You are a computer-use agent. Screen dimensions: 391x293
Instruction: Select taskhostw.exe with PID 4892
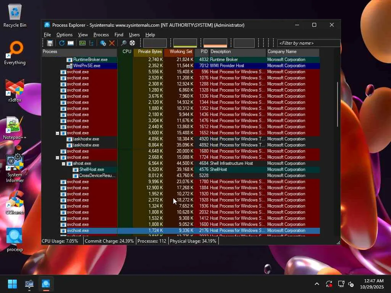pos(181,145)
